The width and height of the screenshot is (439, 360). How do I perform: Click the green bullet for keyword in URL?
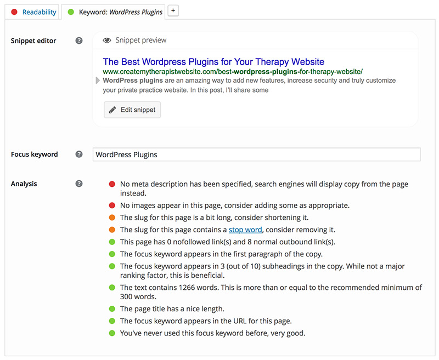pos(112,321)
